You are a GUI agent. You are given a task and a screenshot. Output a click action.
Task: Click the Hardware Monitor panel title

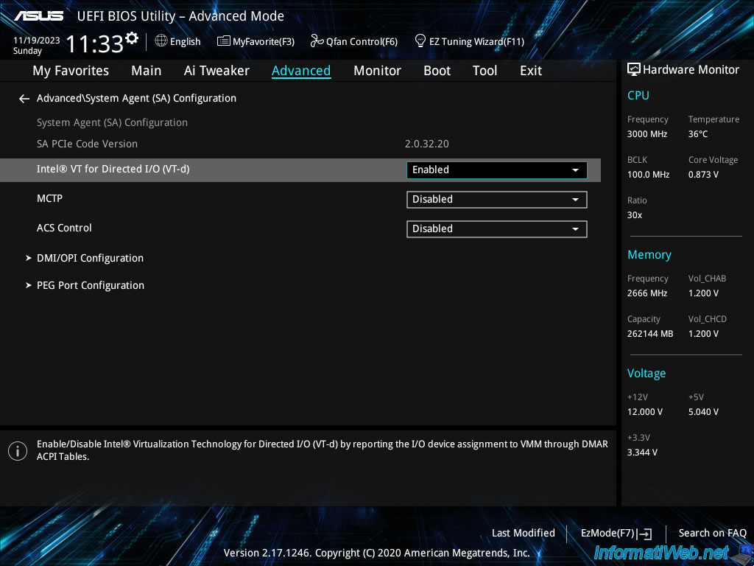tap(691, 70)
